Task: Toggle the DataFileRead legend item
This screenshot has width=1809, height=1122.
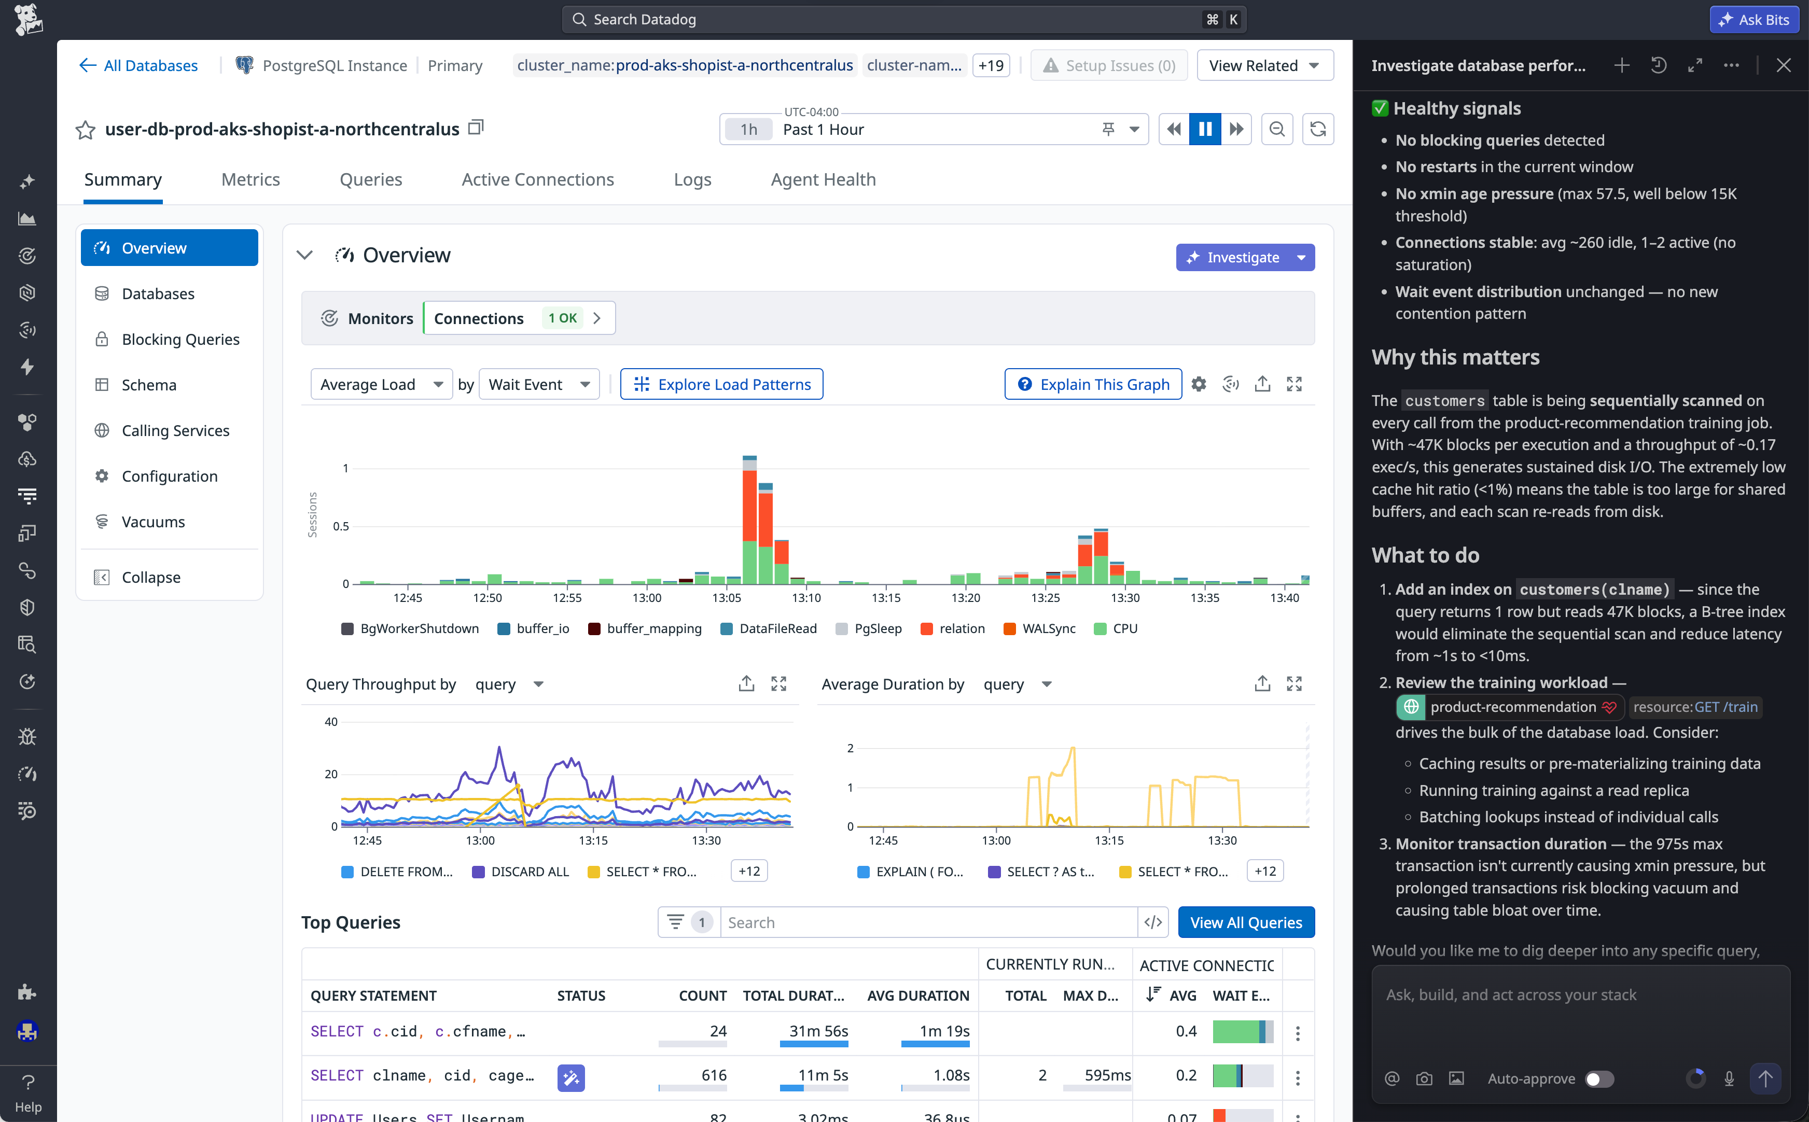Action: (x=768, y=628)
